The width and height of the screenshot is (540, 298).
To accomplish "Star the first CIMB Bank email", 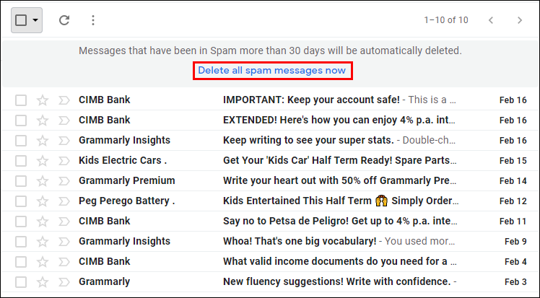I will [43, 100].
